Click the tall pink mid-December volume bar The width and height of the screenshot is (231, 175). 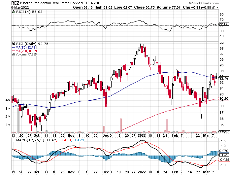(x=121, y=126)
